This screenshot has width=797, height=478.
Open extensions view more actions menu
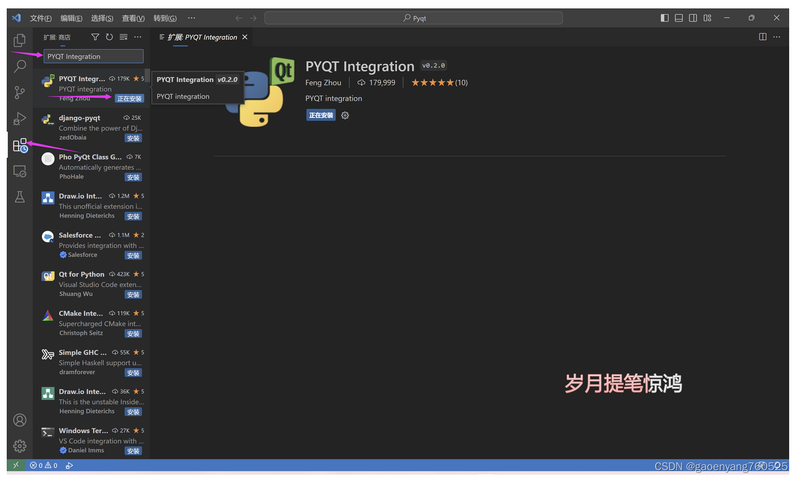click(138, 37)
